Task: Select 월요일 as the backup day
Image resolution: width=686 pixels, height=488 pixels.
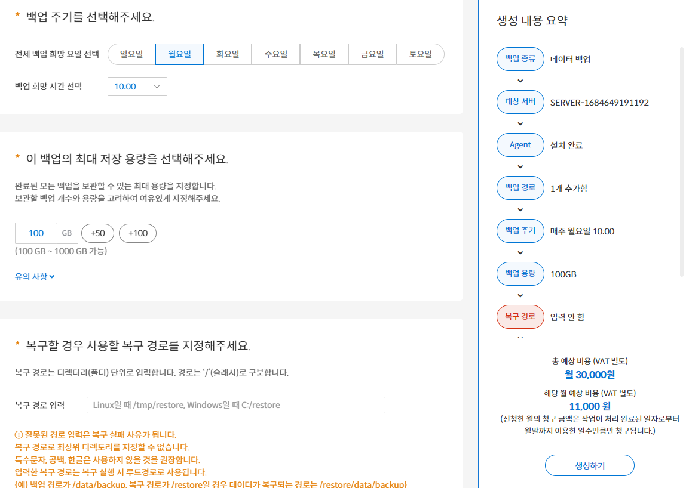Action: point(179,54)
